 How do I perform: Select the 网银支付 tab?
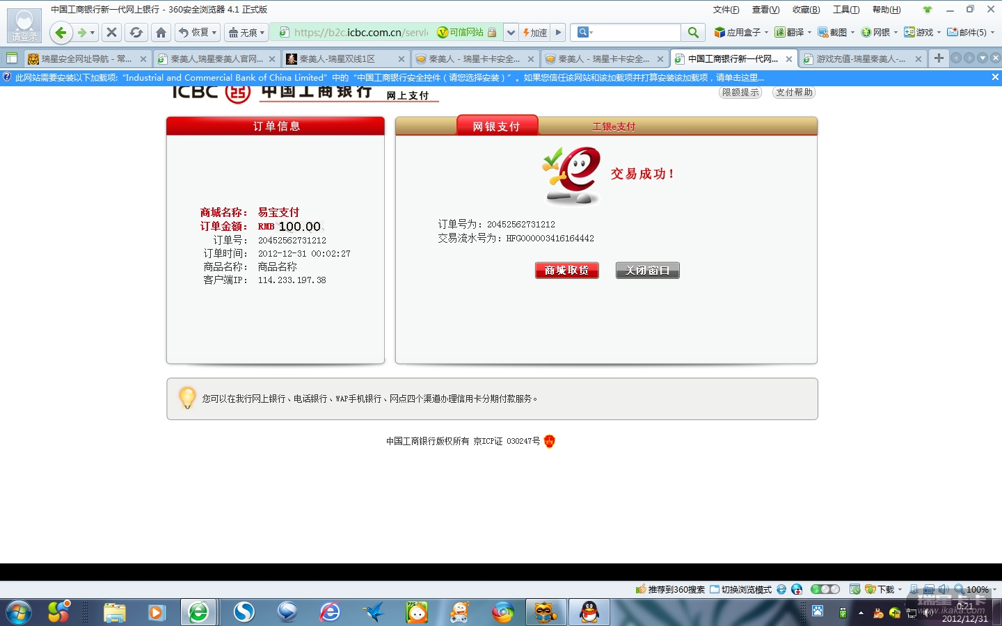click(x=496, y=126)
